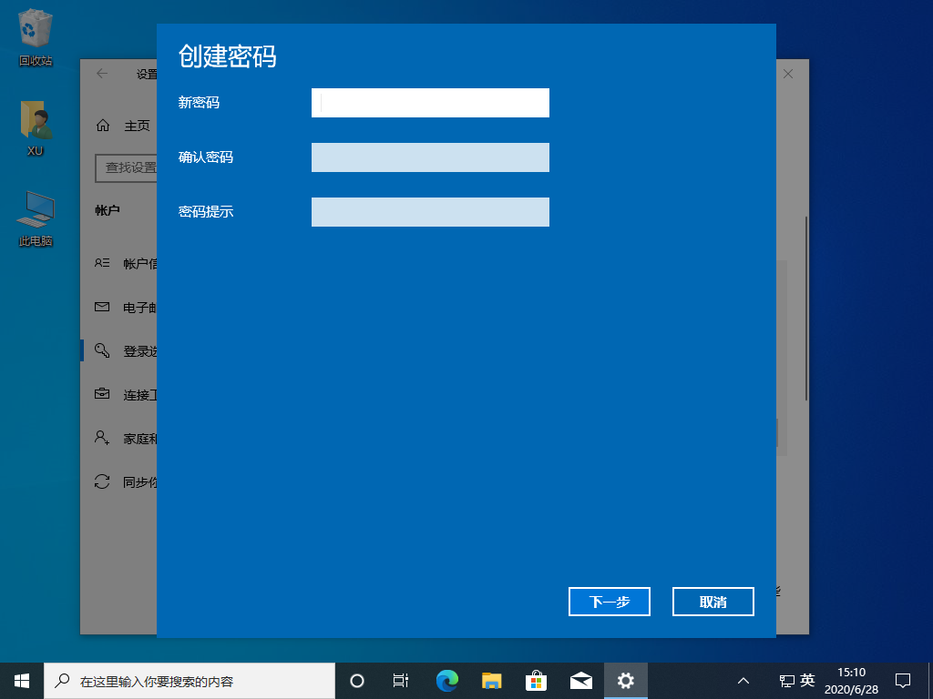Open Microsoft Edge from the taskbar

447,680
